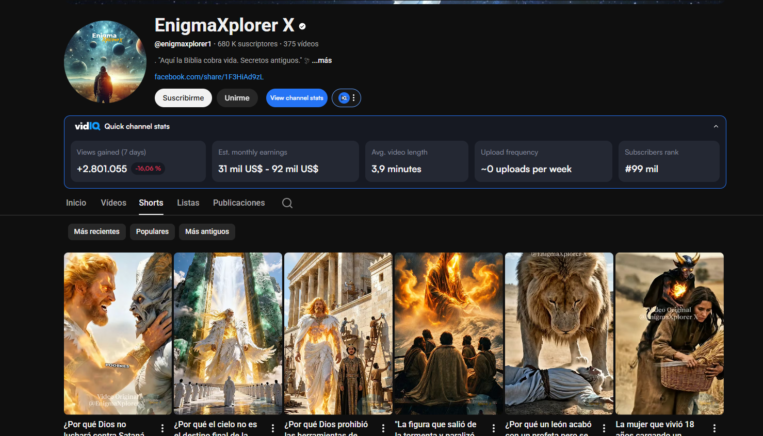Click the Subscribers rank stat card
Viewport: 763px width, 436px height.
[669, 161]
